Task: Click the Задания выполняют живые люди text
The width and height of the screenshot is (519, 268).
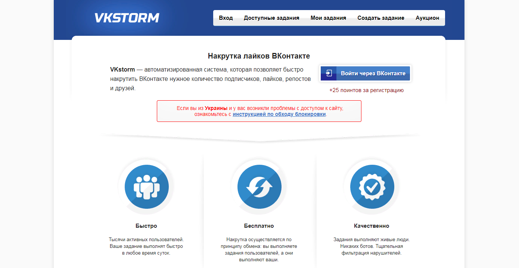Action: 372,246
